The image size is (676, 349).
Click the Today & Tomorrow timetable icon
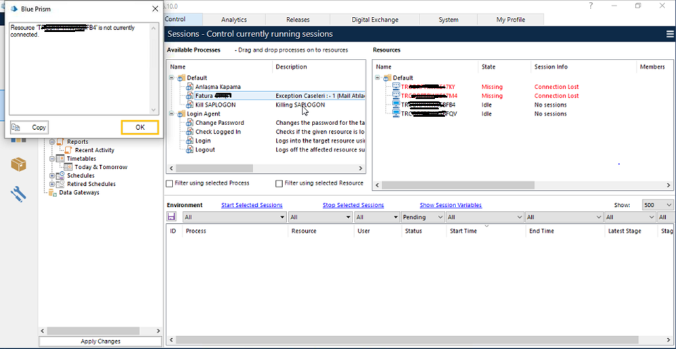68,167
